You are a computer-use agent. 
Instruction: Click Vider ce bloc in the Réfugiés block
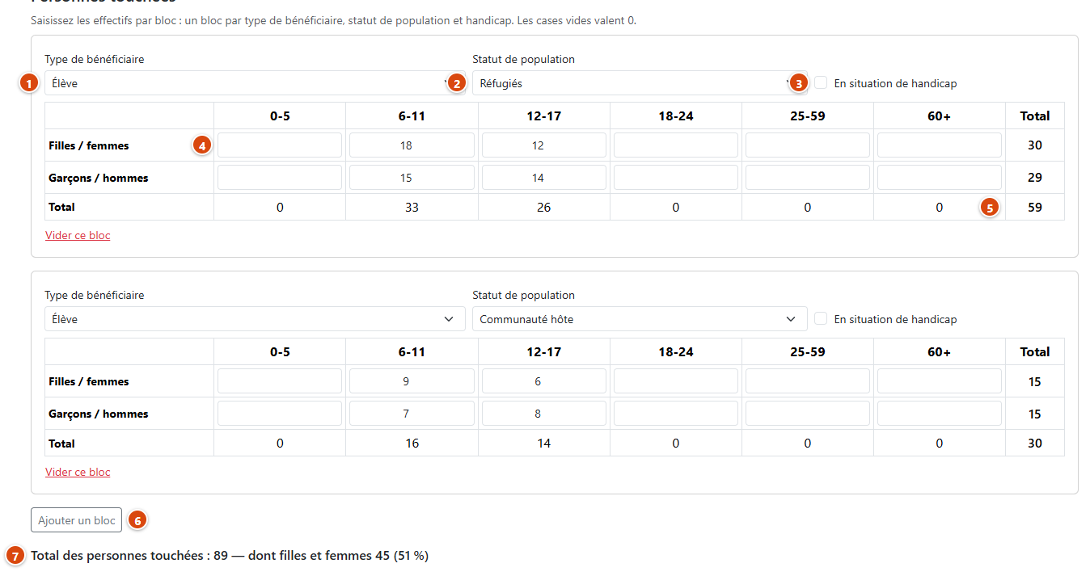coord(78,236)
